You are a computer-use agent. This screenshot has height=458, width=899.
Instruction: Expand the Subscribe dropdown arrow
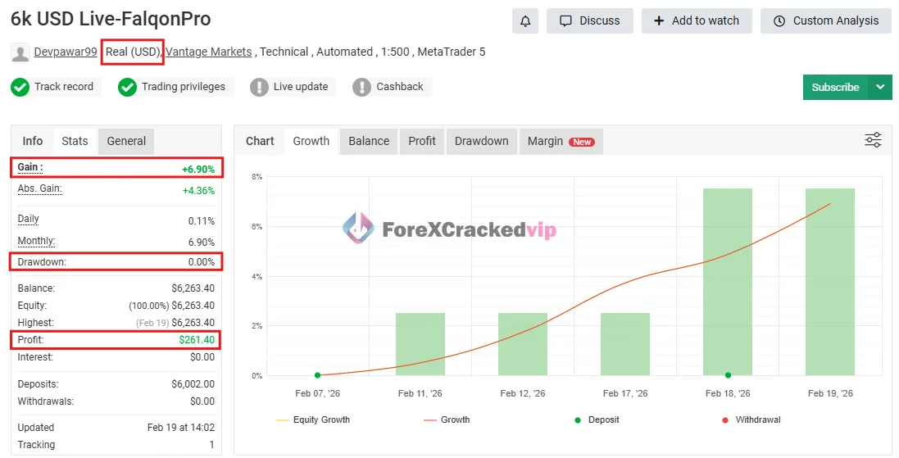[881, 87]
